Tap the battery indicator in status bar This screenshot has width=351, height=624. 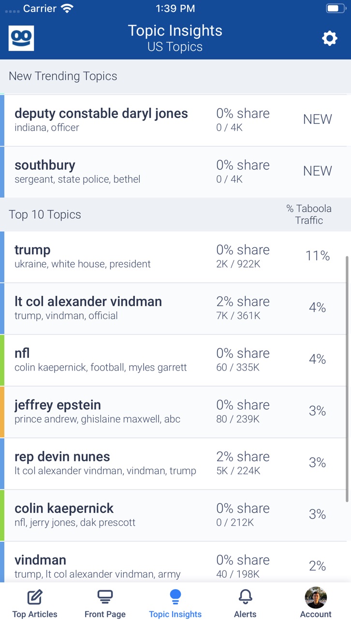(336, 8)
